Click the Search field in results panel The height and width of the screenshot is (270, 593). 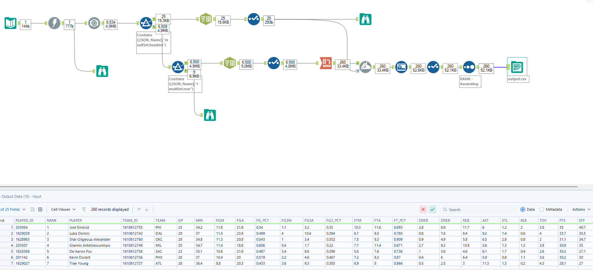pos(479,210)
